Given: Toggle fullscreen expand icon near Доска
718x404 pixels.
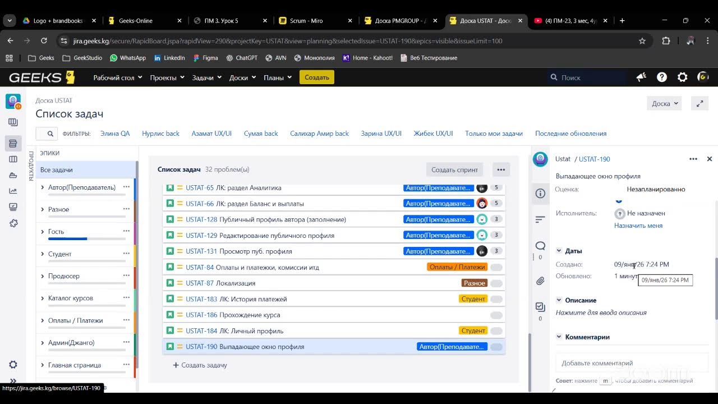Looking at the screenshot, I should point(699,103).
